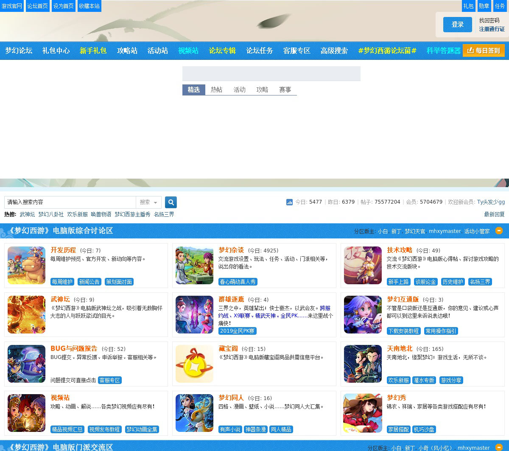Image resolution: width=509 pixels, height=451 pixels.
Task: Click the 春心萌动真人秀 tag
Action: coord(238,282)
